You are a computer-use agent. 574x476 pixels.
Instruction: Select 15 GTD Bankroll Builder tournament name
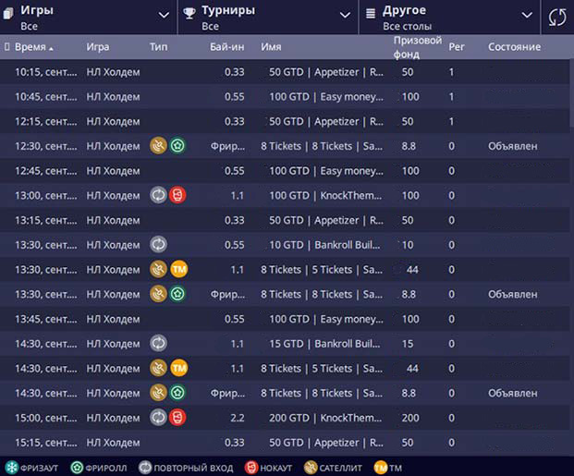point(324,344)
